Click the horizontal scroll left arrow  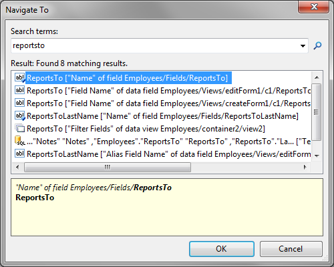point(17,167)
